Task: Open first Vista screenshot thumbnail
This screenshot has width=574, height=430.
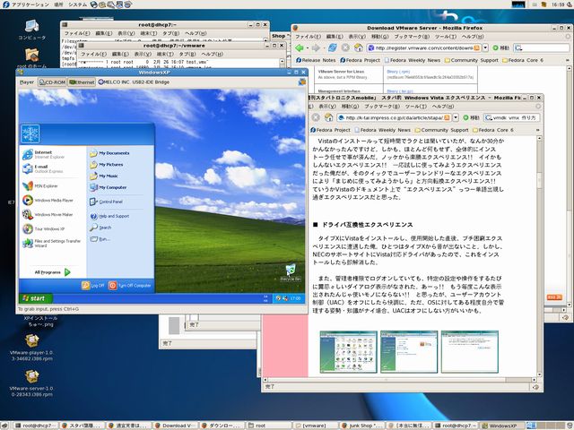Action: (348, 352)
